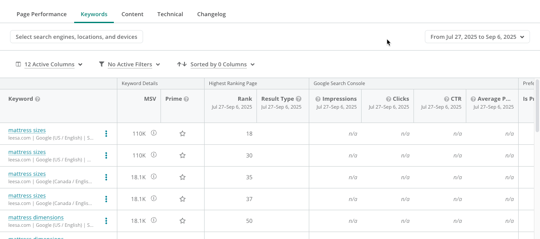540x239 pixels.
Task: Open the Jul 27 to Sep 6 date range dropdown
Action: tap(477, 37)
